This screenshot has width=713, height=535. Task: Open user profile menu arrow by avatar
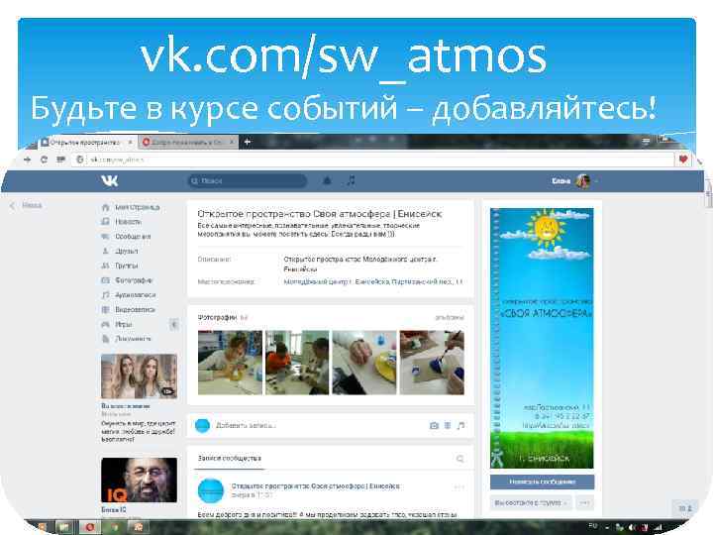(x=596, y=181)
